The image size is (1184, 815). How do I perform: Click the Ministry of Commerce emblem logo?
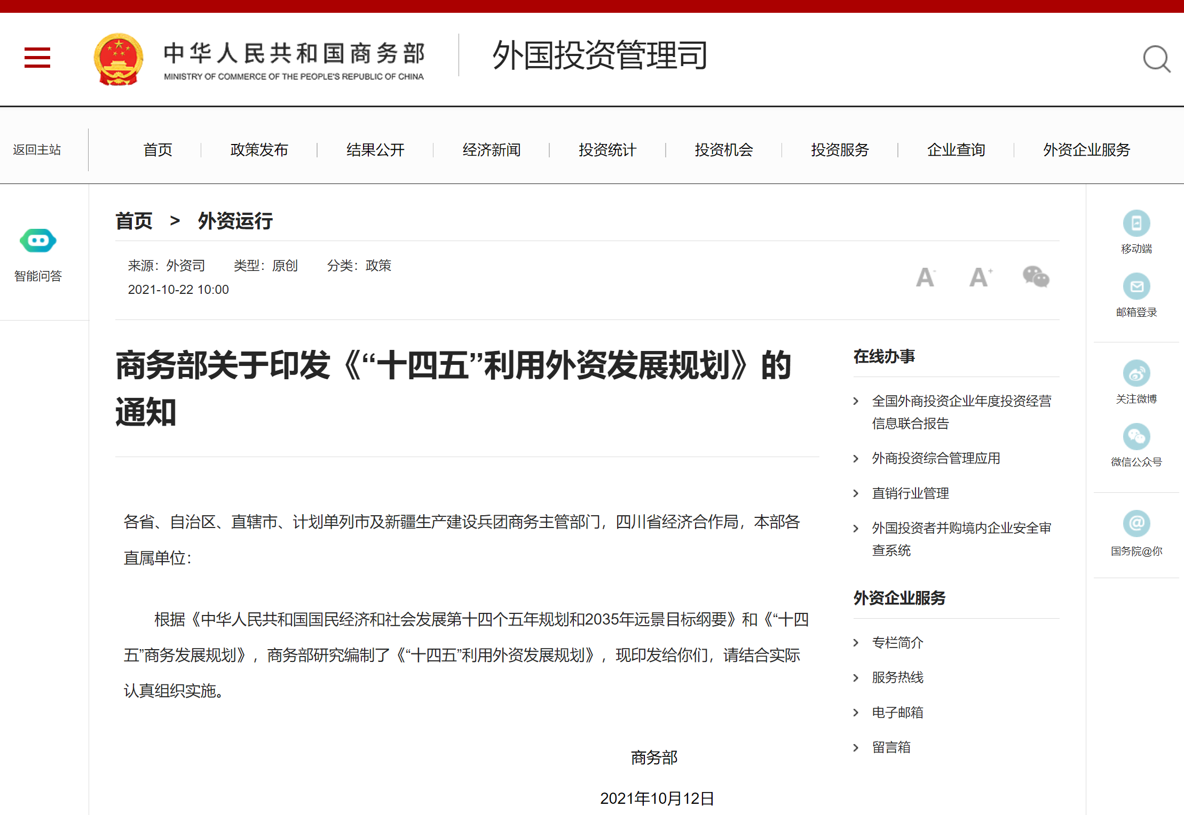(119, 59)
